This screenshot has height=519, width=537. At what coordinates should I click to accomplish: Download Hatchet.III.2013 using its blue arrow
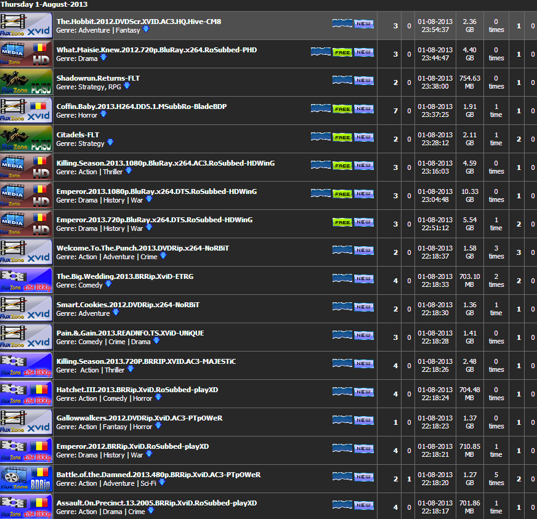click(x=158, y=398)
